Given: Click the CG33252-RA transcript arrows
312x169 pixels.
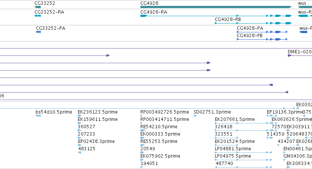Looking at the screenshot, I should point(38,16).
